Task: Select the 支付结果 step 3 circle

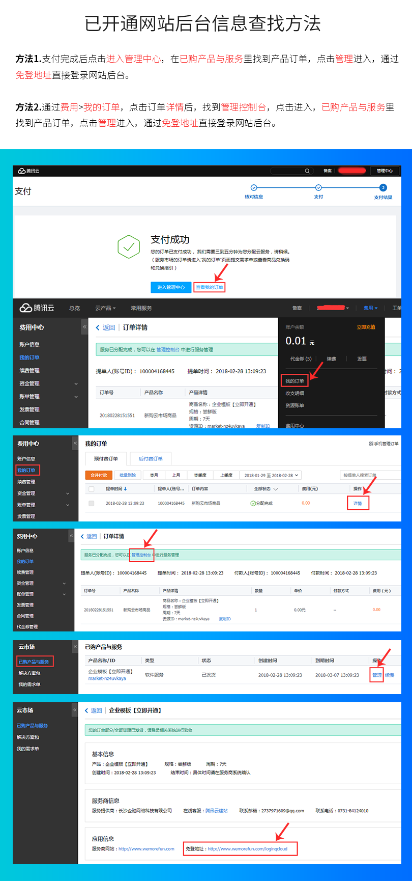Action: click(383, 187)
